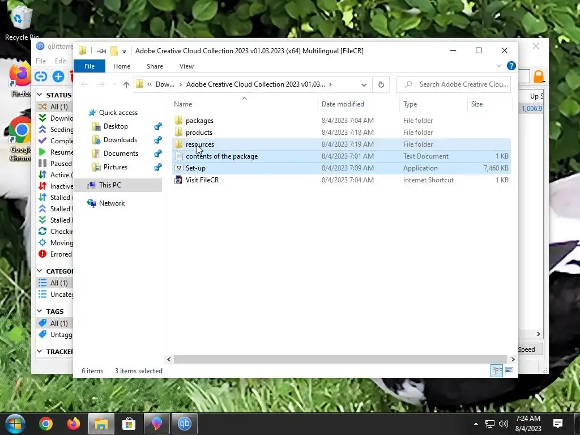
Task: Sort by Date modified column
Action: [x=343, y=104]
